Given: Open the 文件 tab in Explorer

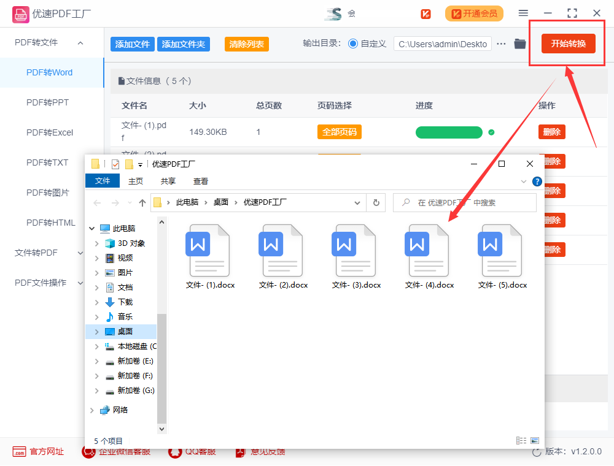Looking at the screenshot, I should (x=102, y=181).
